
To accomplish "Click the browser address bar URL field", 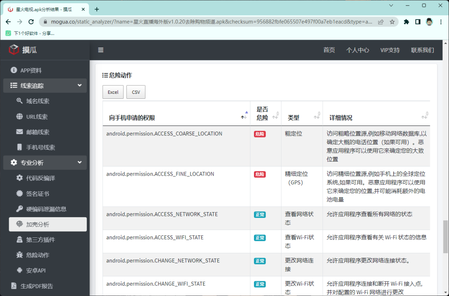I will click(x=208, y=22).
